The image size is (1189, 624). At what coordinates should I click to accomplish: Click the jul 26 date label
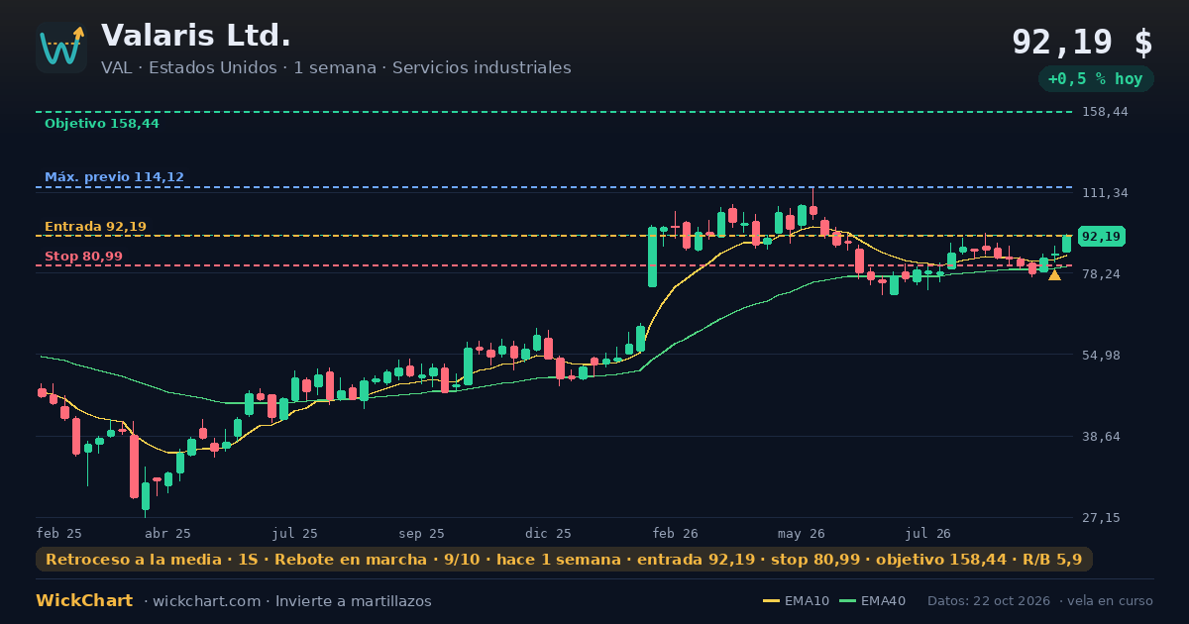click(928, 534)
